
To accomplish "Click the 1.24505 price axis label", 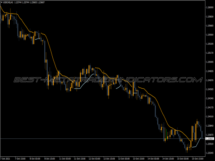I will click(210, 89).
